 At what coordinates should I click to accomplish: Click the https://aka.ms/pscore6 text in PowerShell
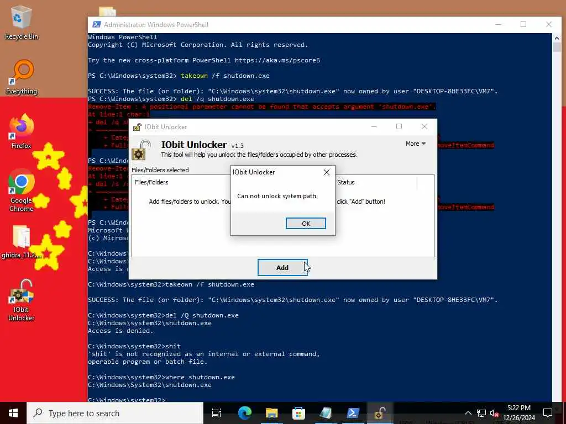pos(277,60)
